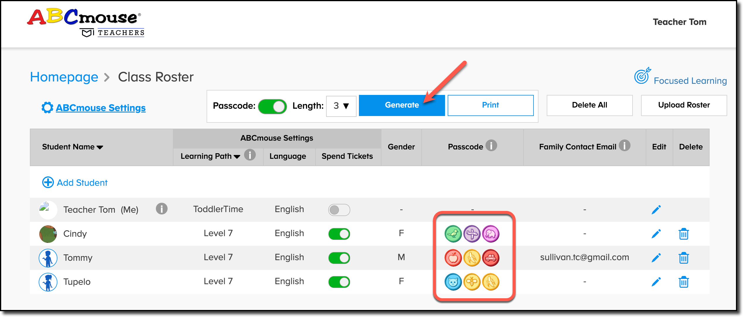Open ABCmouse Settings via the gear icon
743x317 pixels.
tap(47, 108)
